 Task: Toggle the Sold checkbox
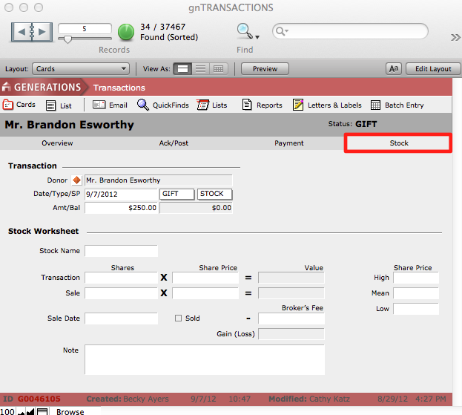[x=178, y=318]
